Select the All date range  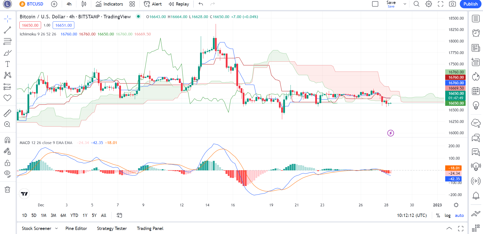pyautogui.click(x=104, y=215)
